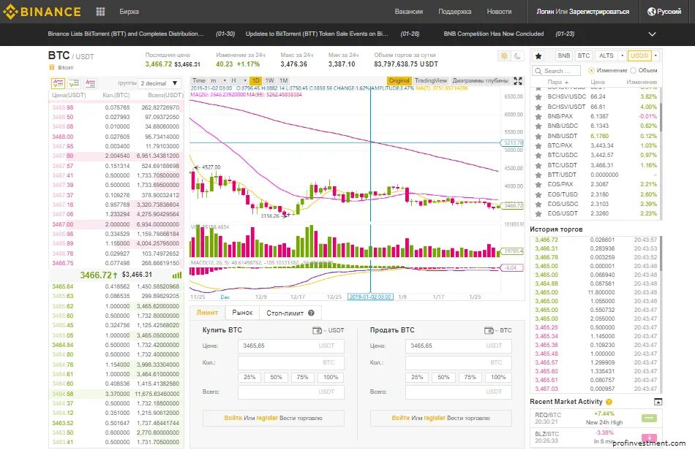Click the Bitcoin coin icon under BTC
Image resolution: width=695 pixels, height=450 pixels.
click(52, 67)
